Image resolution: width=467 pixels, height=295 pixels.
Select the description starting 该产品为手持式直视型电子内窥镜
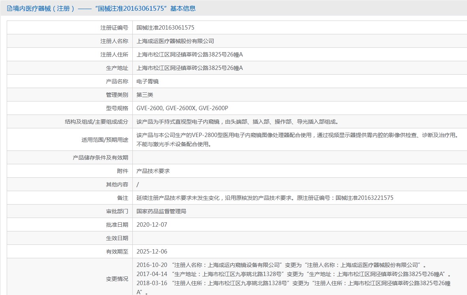coord(237,122)
